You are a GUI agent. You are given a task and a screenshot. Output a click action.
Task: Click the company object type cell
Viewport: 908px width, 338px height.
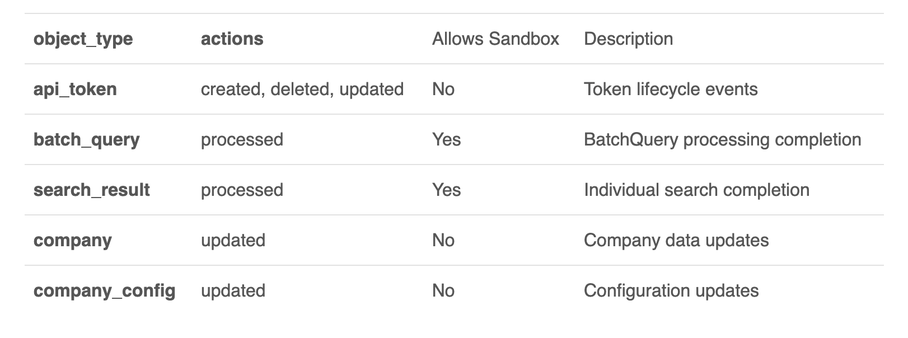(x=73, y=241)
